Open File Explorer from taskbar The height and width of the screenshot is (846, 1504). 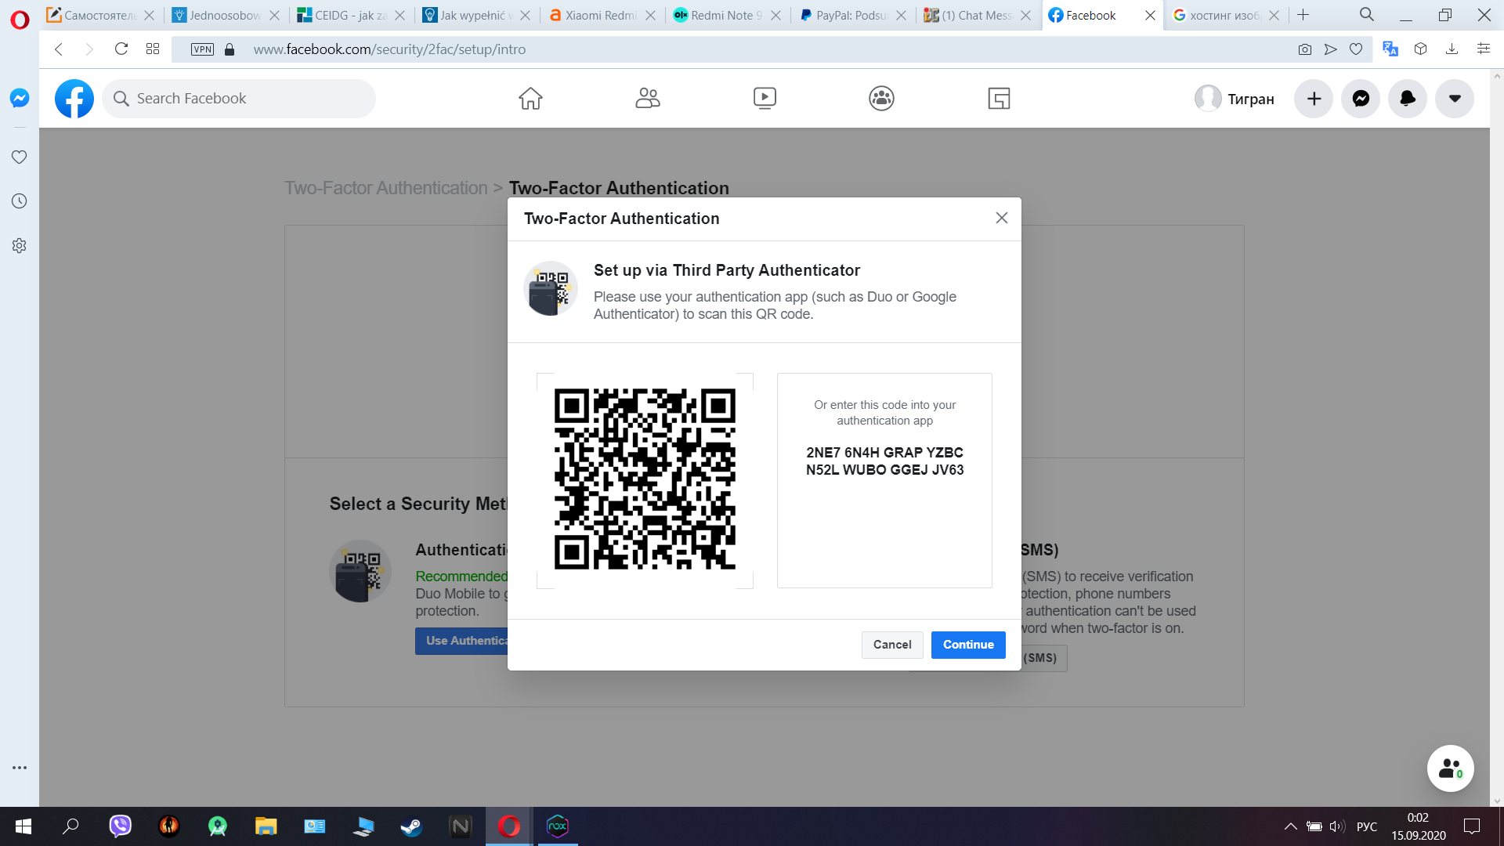[266, 826]
